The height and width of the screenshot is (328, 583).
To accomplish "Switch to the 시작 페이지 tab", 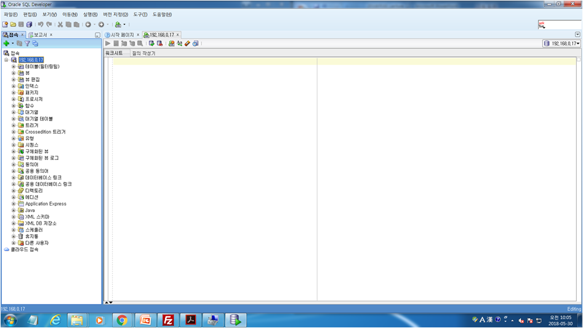I will click(x=122, y=35).
